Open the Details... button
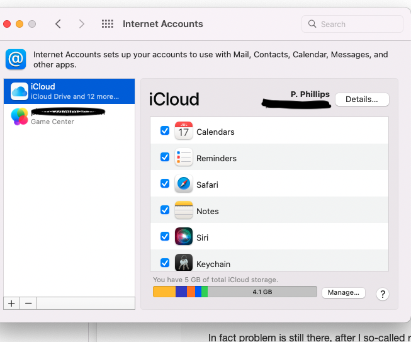This screenshot has width=411, height=342. coord(362,100)
